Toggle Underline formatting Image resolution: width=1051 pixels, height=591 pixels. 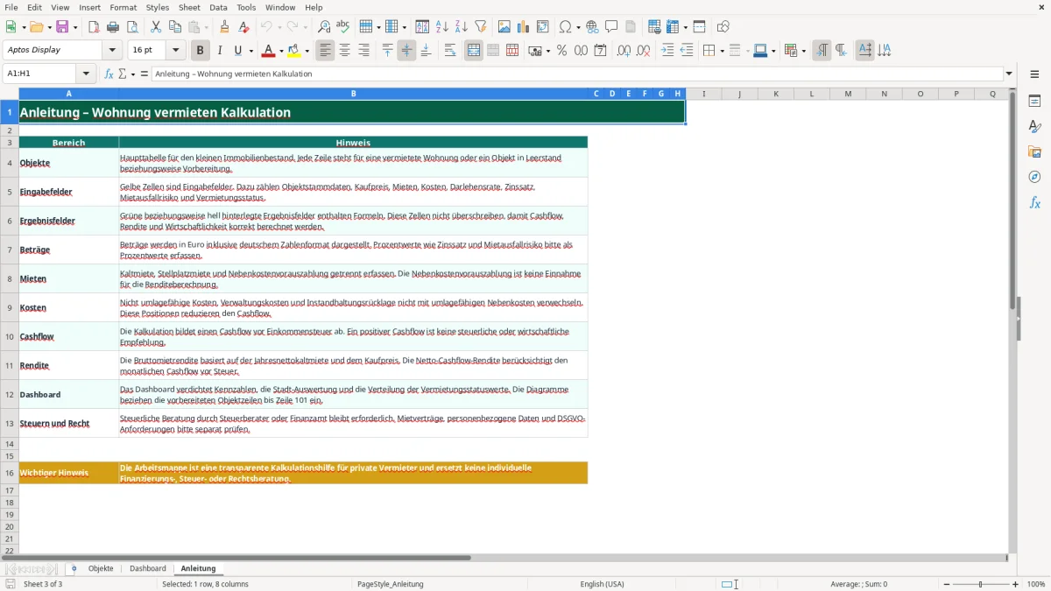238,51
